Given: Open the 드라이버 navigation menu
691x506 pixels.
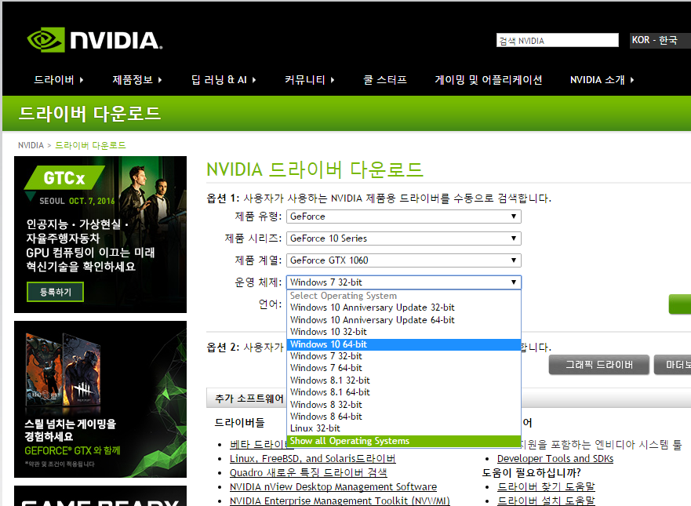Looking at the screenshot, I should [59, 80].
